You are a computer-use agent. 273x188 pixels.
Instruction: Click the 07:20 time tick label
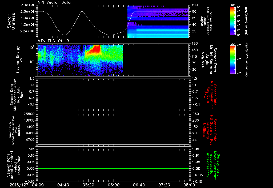point(164,185)
